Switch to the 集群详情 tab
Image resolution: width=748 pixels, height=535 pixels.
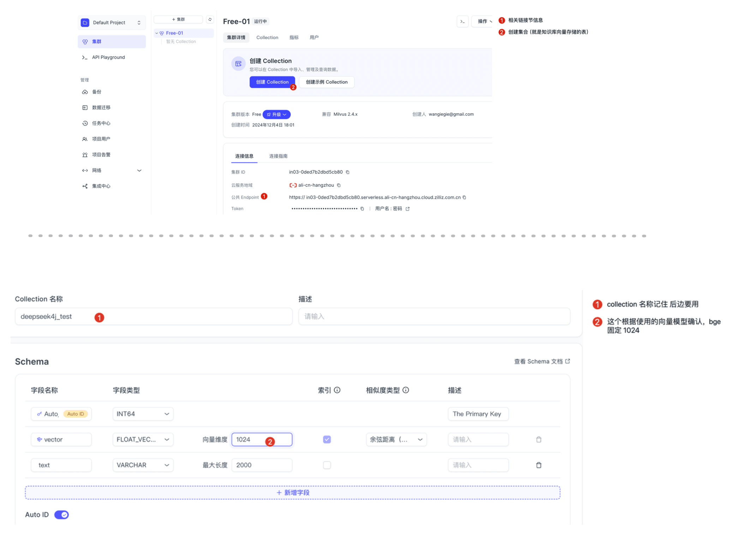pos(236,37)
